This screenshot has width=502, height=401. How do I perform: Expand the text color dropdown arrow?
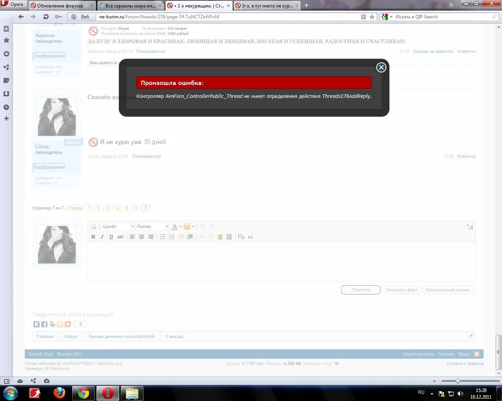(x=180, y=227)
